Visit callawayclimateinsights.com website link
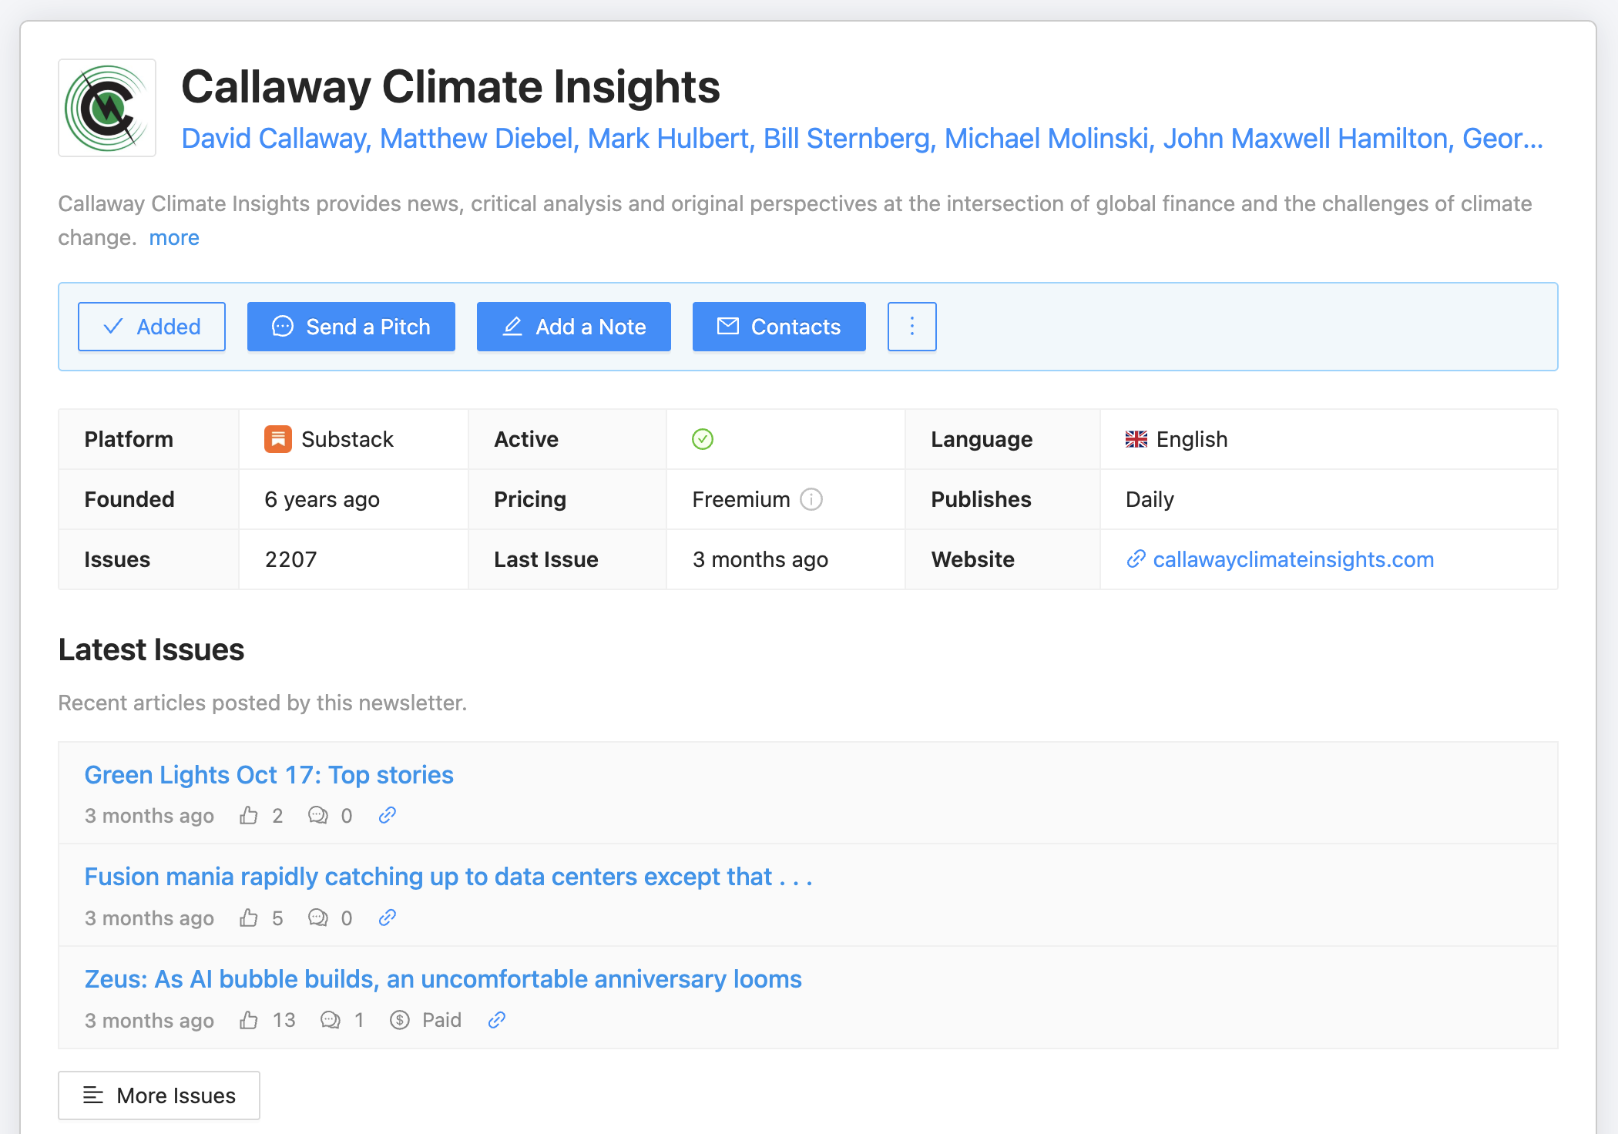The height and width of the screenshot is (1134, 1618). coord(1293,559)
